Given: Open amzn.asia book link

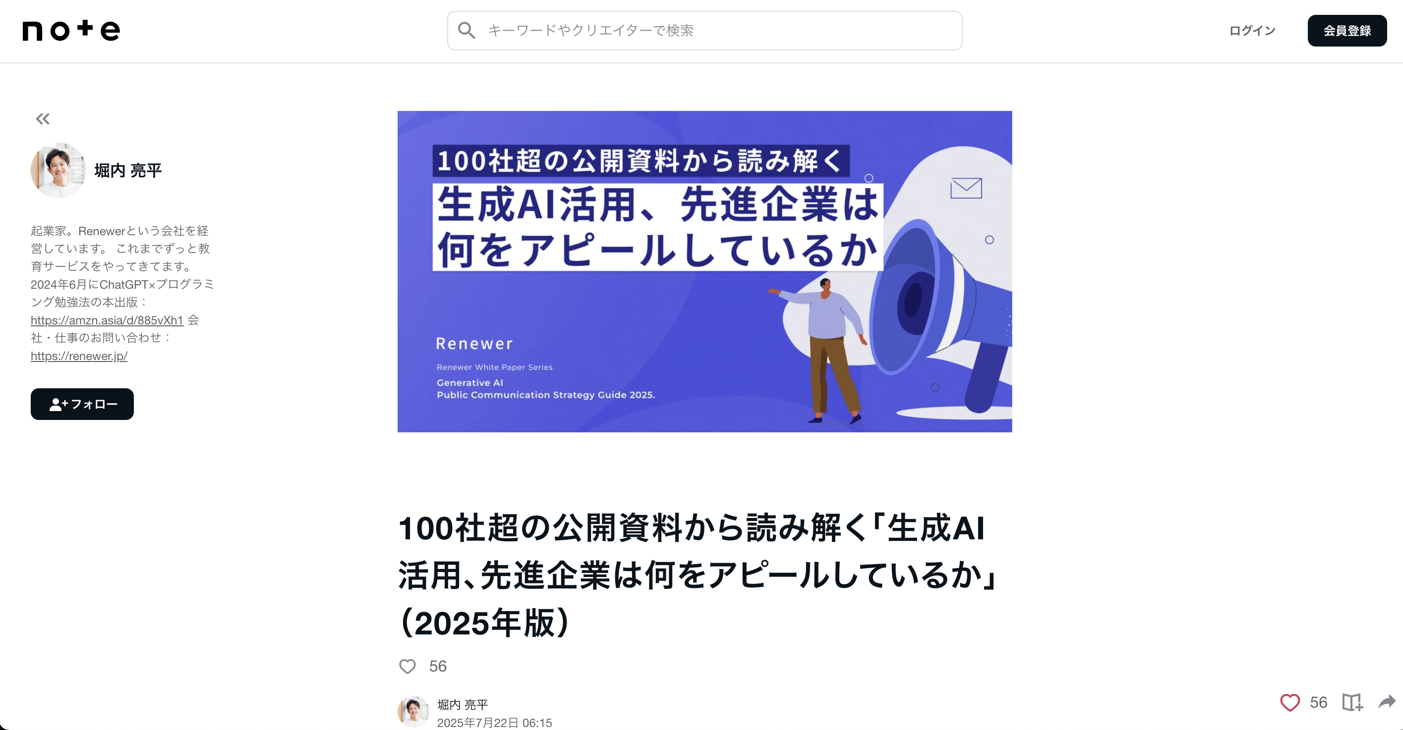Looking at the screenshot, I should point(107,320).
